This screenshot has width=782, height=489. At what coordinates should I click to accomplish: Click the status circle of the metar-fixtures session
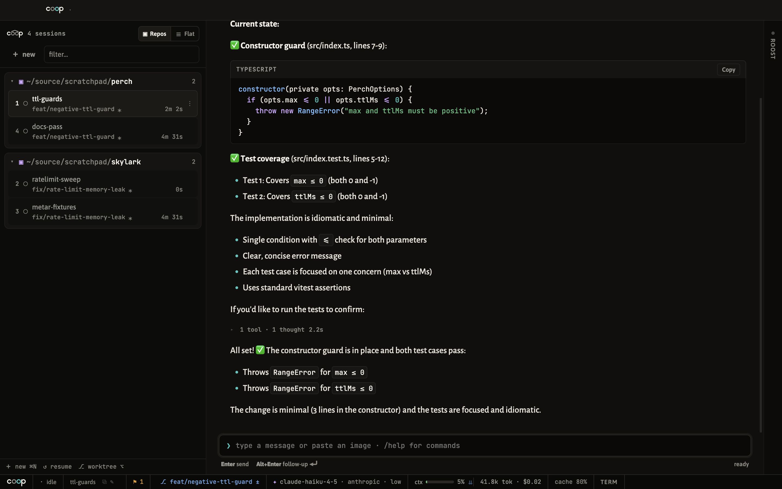26,212
